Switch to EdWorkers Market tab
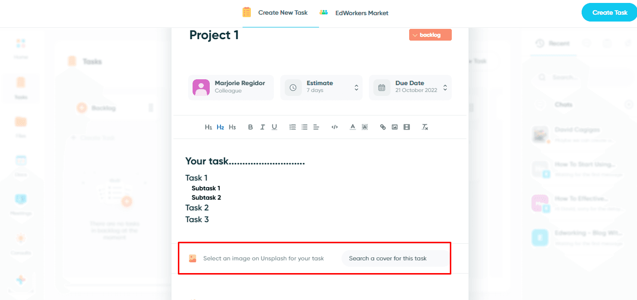Screen dimensions: 637x300 (354, 13)
